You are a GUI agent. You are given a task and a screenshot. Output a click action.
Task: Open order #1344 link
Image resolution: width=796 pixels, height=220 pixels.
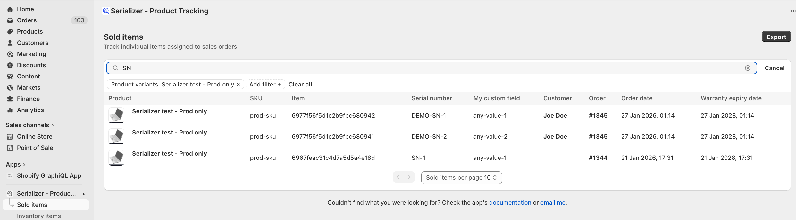[x=598, y=158]
